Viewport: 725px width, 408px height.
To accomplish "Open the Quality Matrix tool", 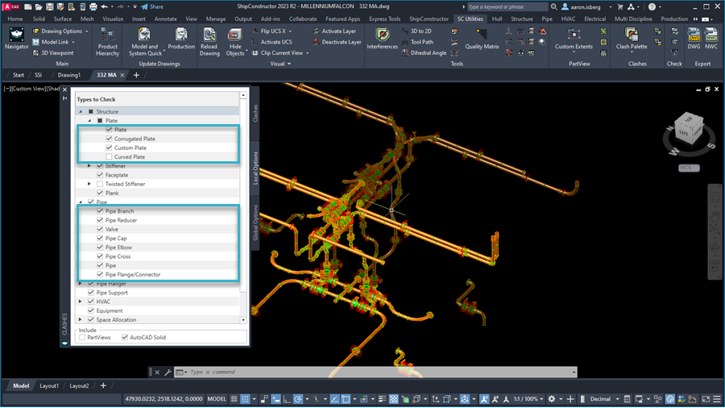I will 482,39.
